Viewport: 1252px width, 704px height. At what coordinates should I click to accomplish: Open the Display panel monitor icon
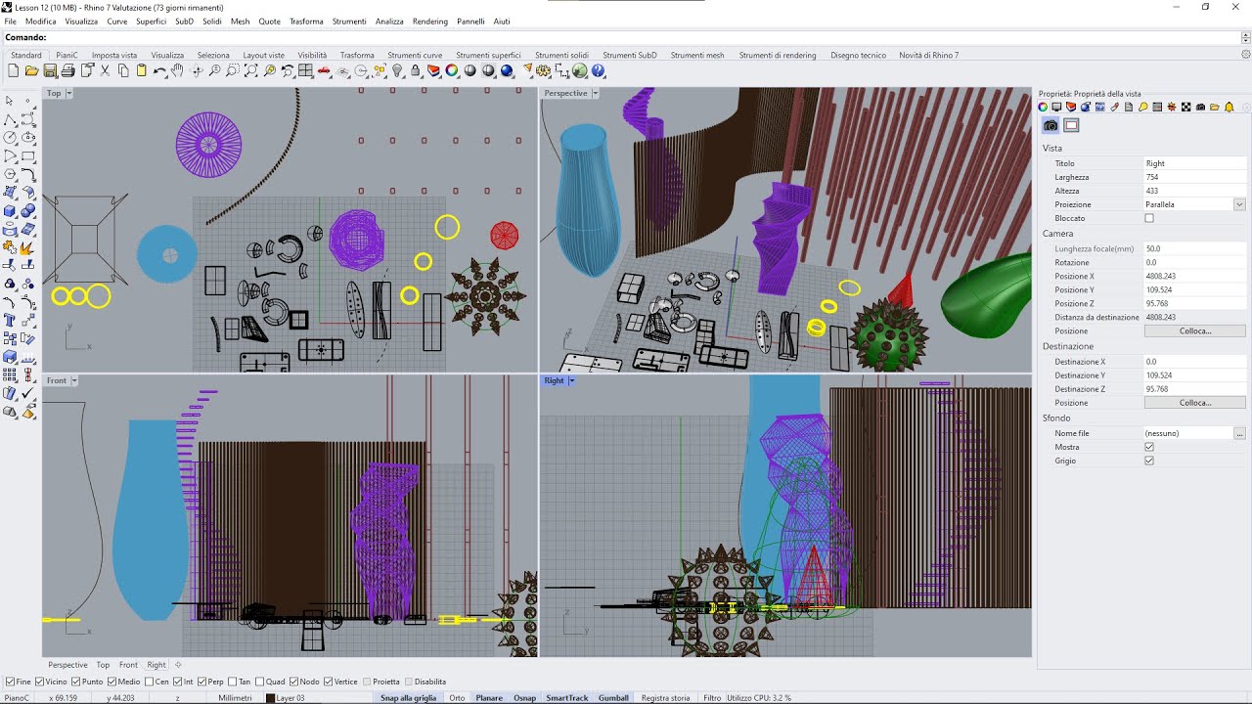(x=1056, y=107)
